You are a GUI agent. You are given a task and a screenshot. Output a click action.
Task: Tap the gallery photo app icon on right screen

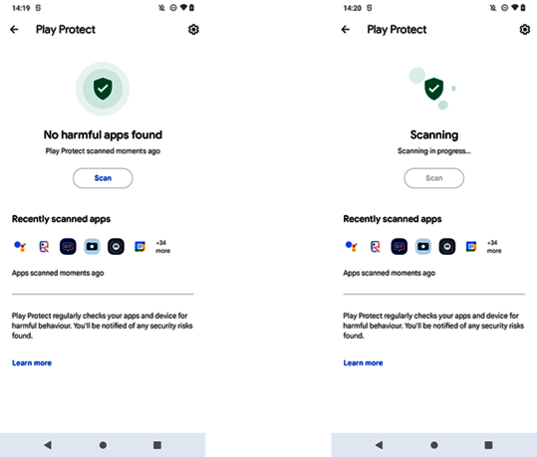(375, 247)
